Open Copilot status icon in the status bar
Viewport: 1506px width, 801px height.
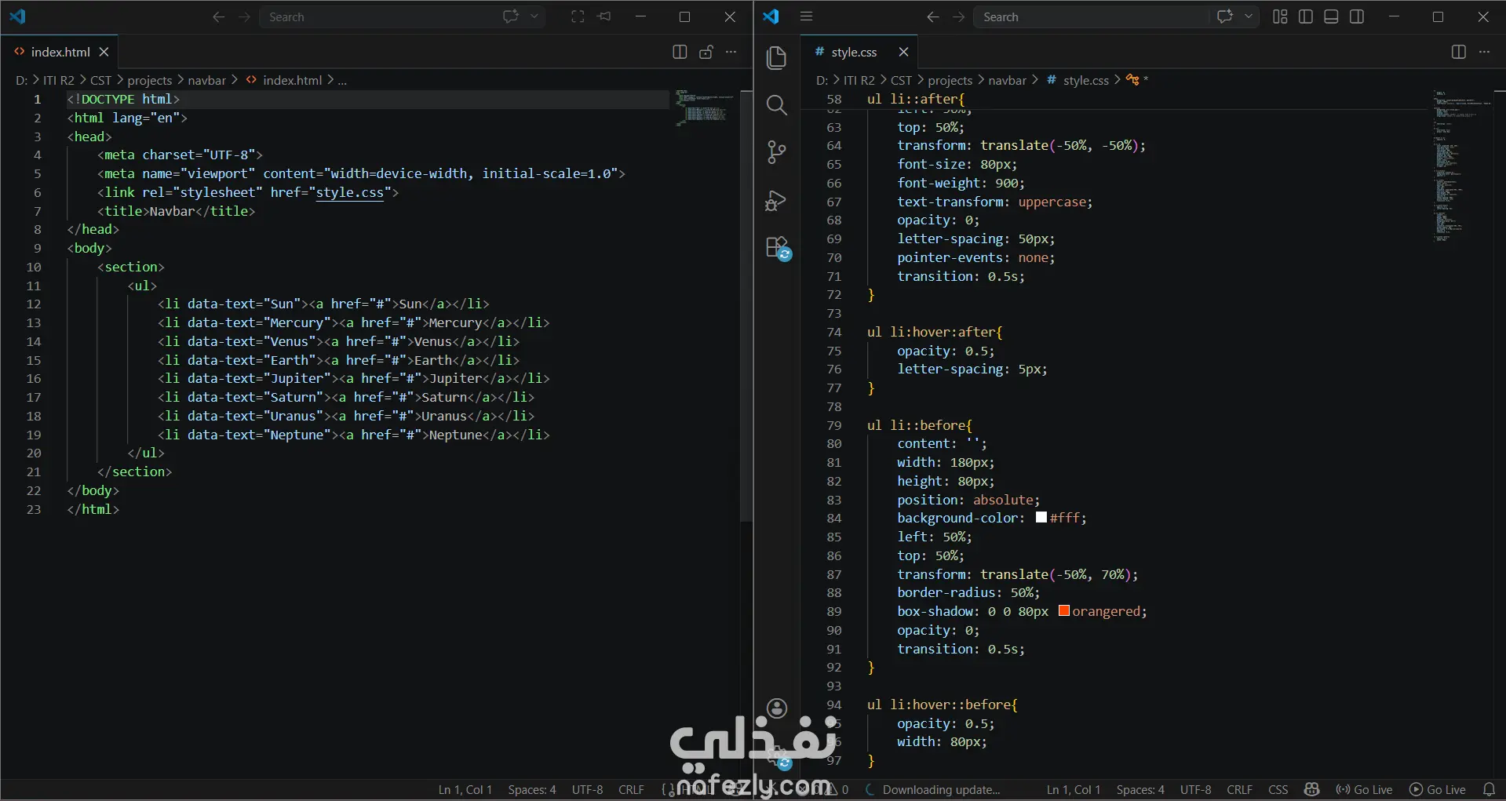(1311, 789)
